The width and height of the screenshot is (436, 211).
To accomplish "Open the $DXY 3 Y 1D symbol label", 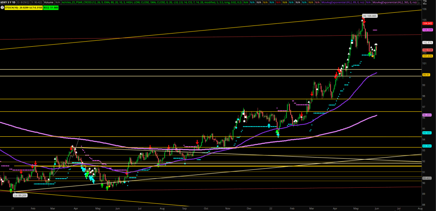I will click(x=9, y=2).
